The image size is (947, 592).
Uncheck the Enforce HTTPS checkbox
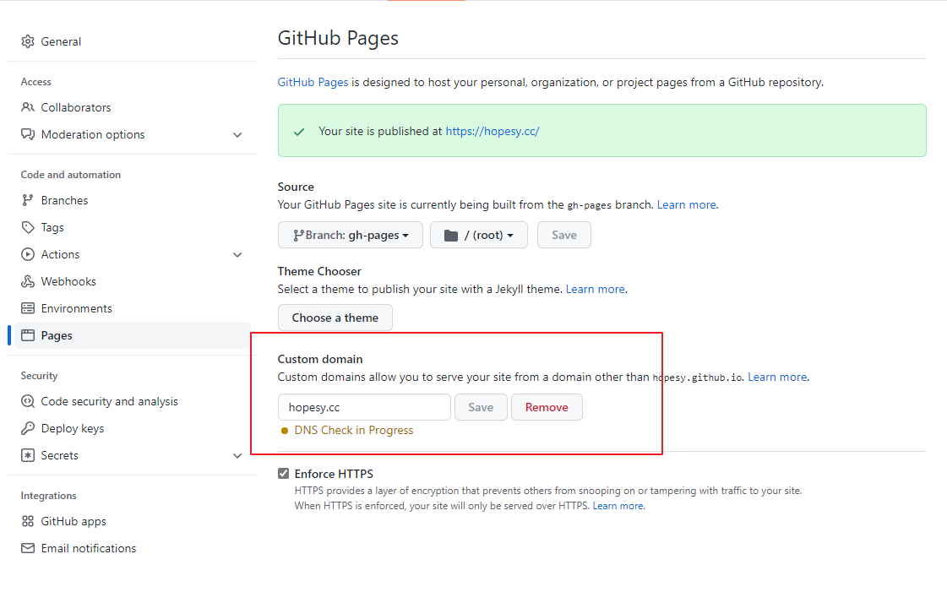[284, 474]
